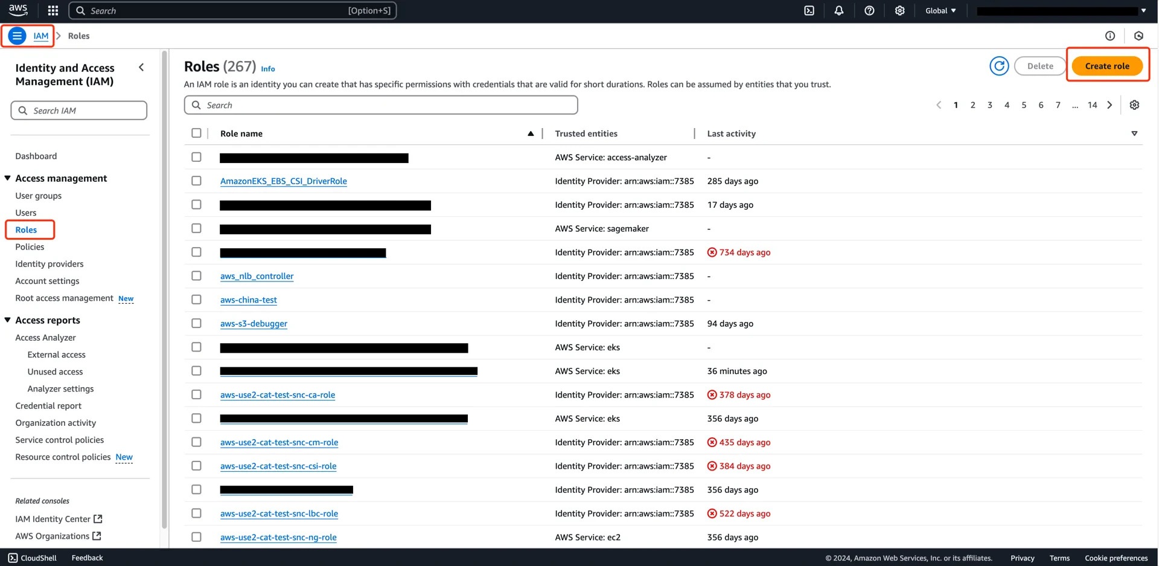Sort by Role name using the arrow
1159x566 pixels.
531,133
